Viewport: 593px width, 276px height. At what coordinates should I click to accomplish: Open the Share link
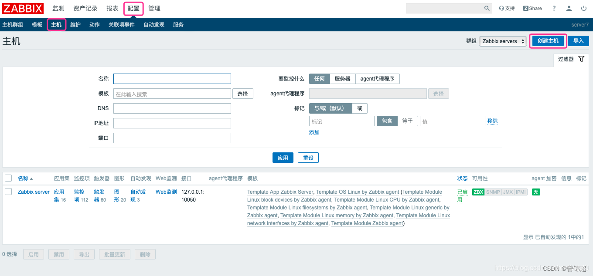tap(532, 8)
